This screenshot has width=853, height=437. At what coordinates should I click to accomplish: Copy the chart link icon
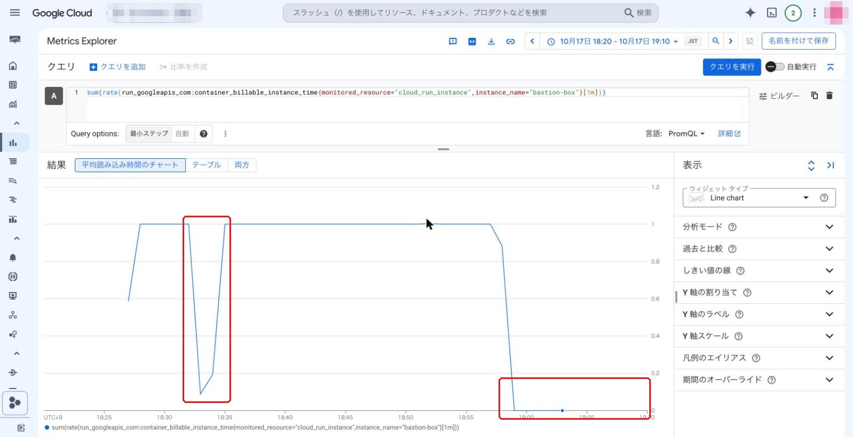coord(510,41)
